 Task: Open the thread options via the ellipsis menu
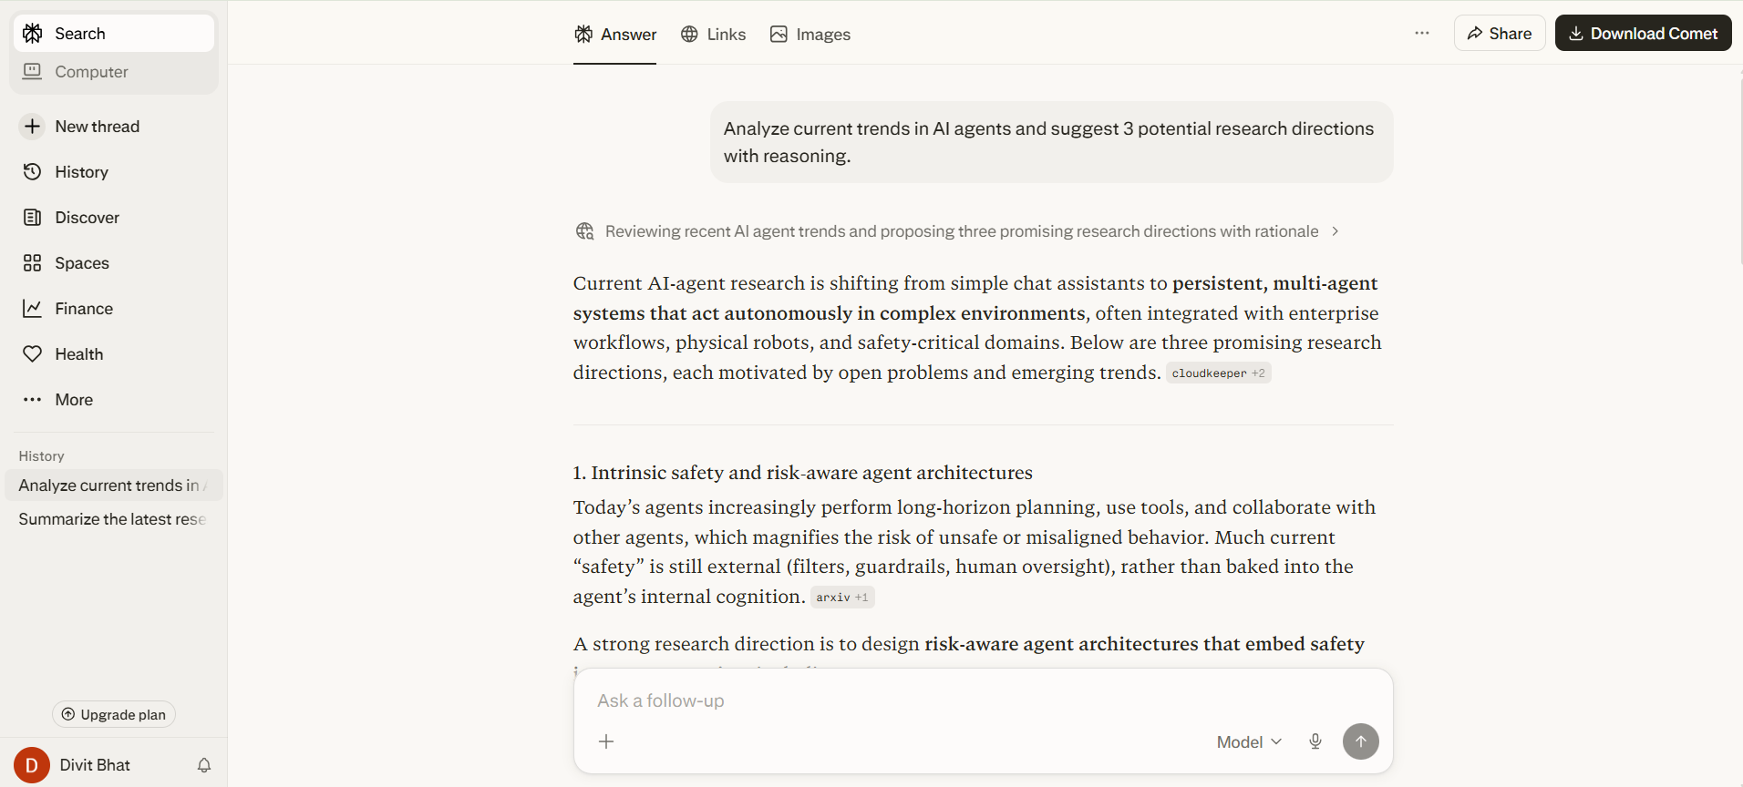pyautogui.click(x=1421, y=33)
